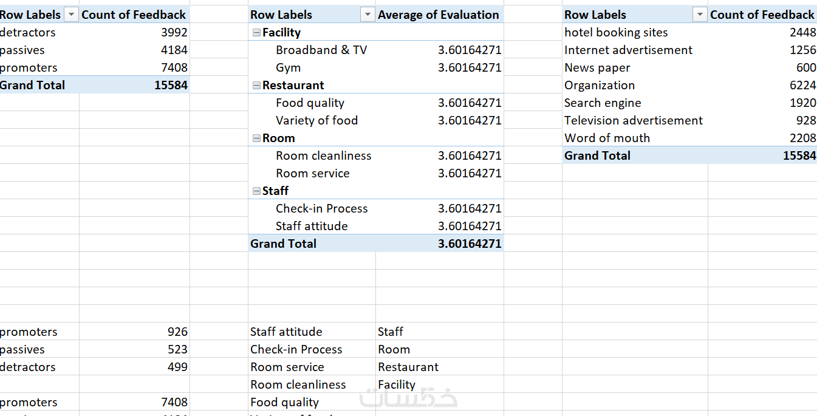The width and height of the screenshot is (817, 416).
Task: Select 'Staff attitude' in the pivot table
Action: (312, 226)
